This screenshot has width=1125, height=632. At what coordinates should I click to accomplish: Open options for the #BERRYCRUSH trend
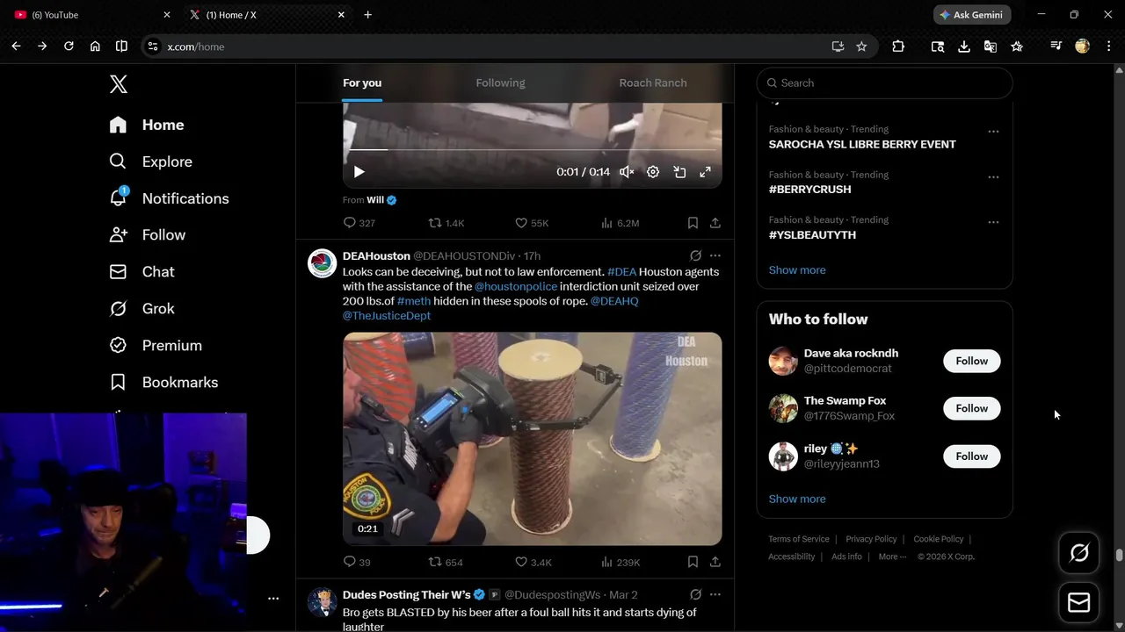[x=993, y=176]
